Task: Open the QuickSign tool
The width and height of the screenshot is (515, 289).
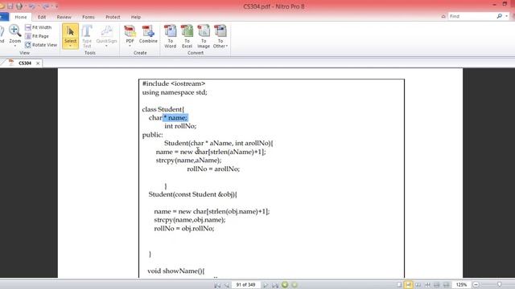Action: click(106, 34)
